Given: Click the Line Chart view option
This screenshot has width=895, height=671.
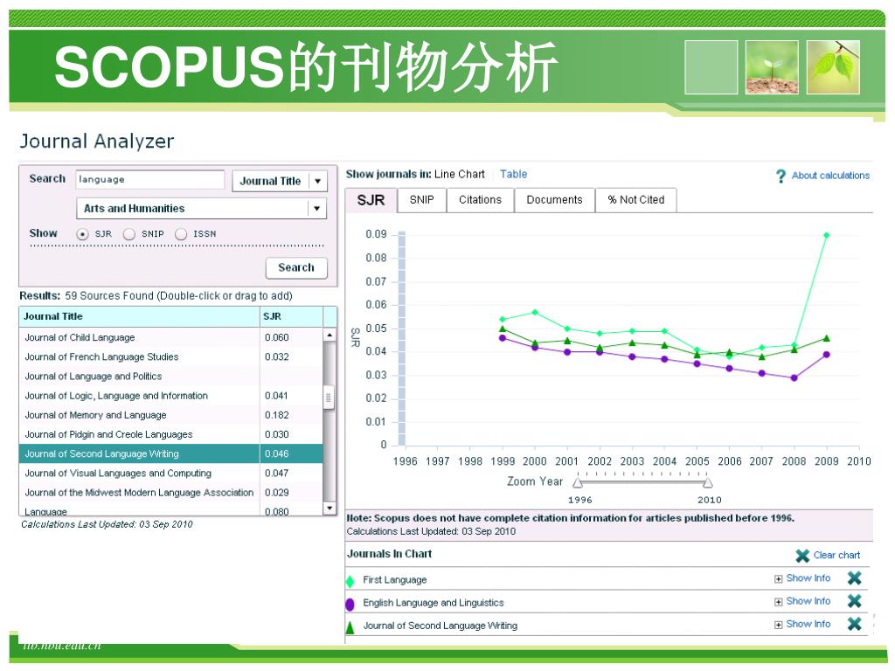Looking at the screenshot, I should click(459, 175).
